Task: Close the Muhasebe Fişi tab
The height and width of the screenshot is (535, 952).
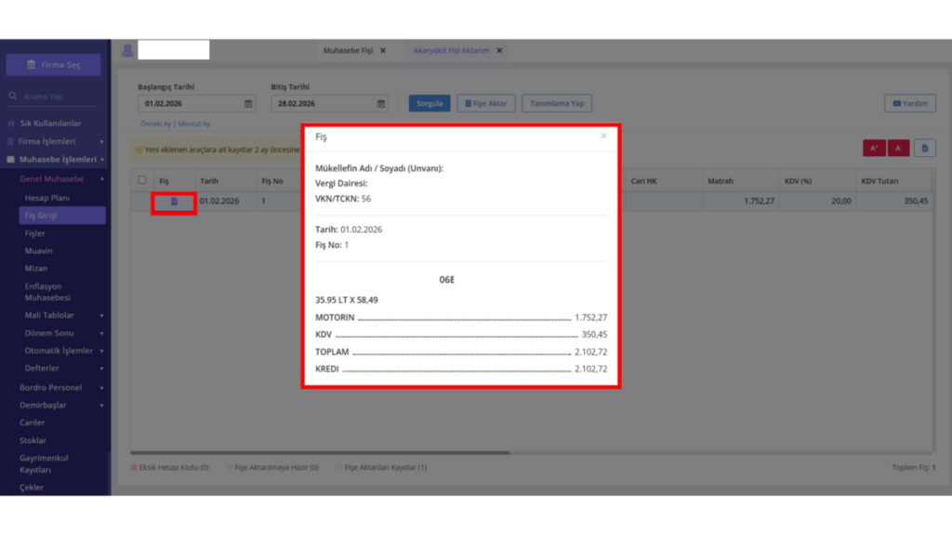Action: [383, 50]
